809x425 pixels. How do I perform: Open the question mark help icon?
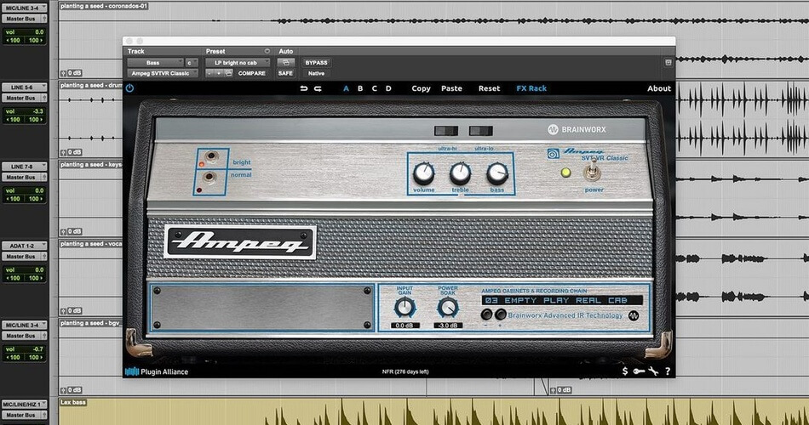668,371
